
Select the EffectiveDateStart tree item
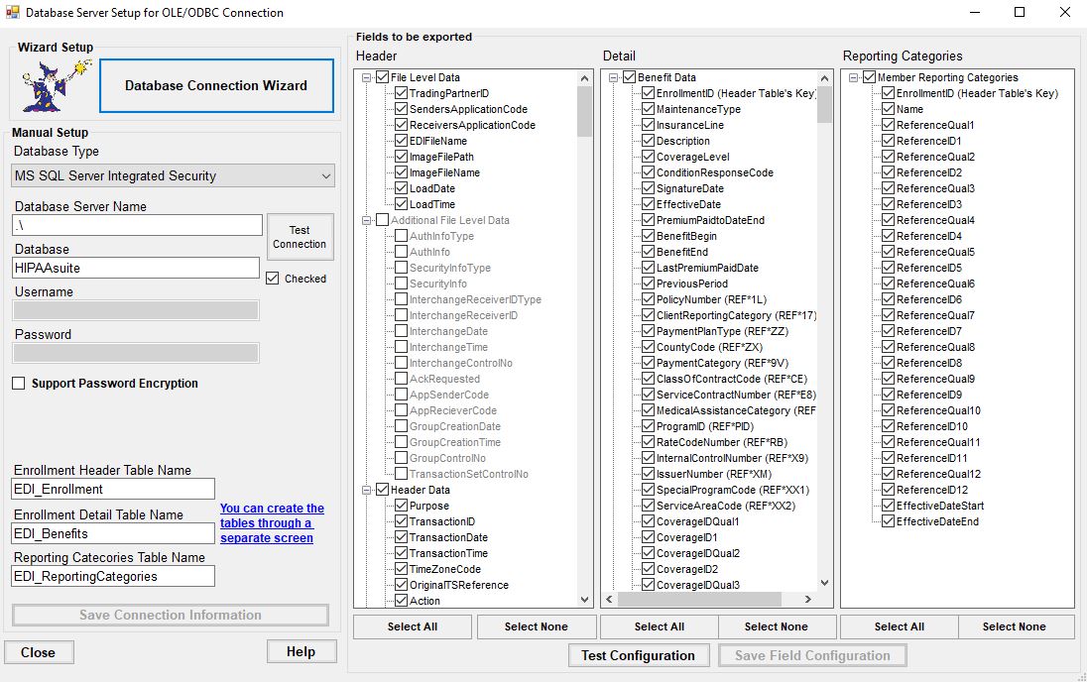point(940,506)
